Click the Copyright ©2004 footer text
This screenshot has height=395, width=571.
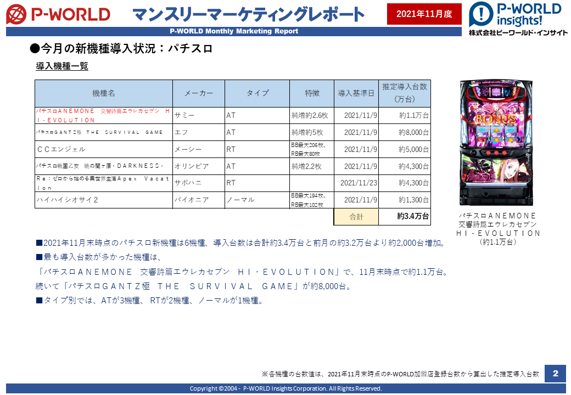tap(286, 388)
